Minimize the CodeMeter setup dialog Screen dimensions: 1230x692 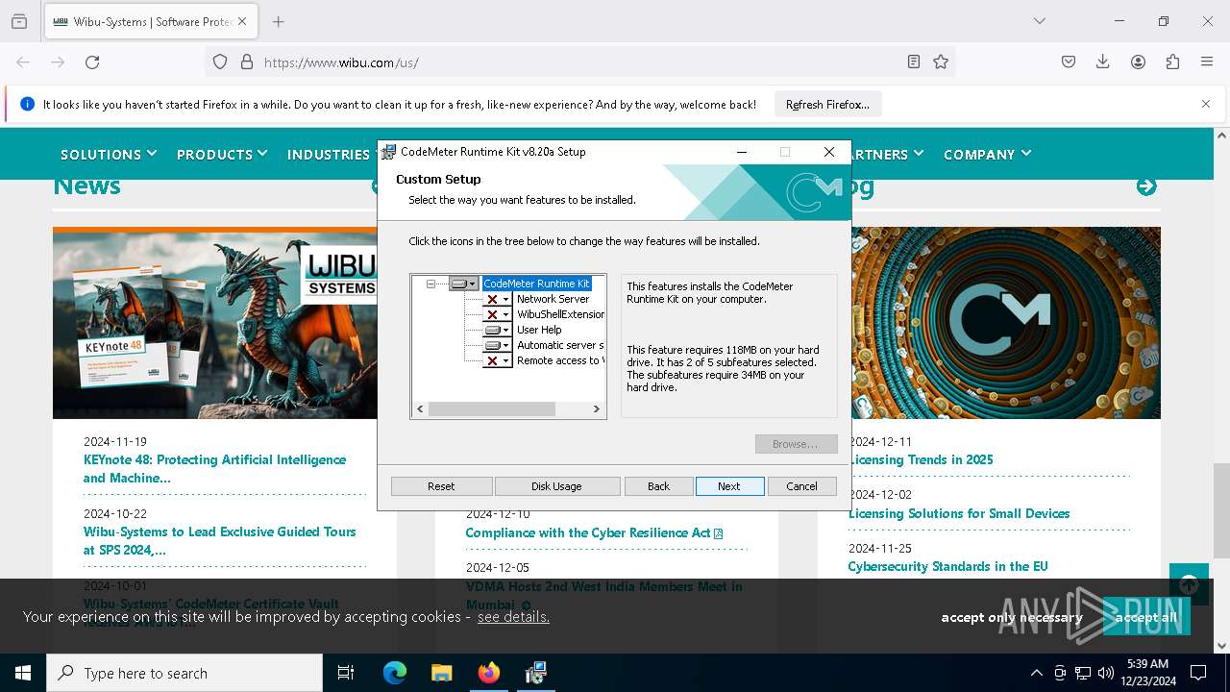[742, 152]
